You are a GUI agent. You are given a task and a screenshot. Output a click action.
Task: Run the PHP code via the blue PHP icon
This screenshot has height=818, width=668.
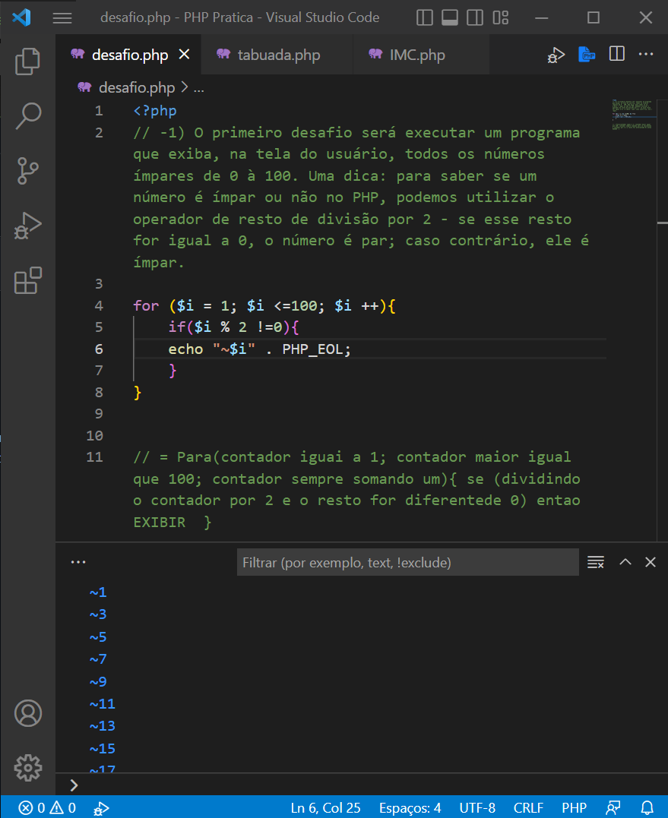pos(586,54)
